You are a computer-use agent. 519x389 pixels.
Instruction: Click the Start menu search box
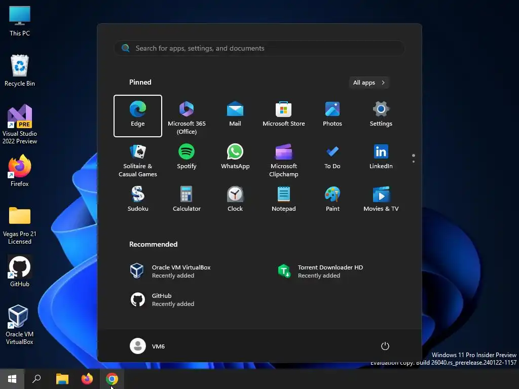point(259,48)
